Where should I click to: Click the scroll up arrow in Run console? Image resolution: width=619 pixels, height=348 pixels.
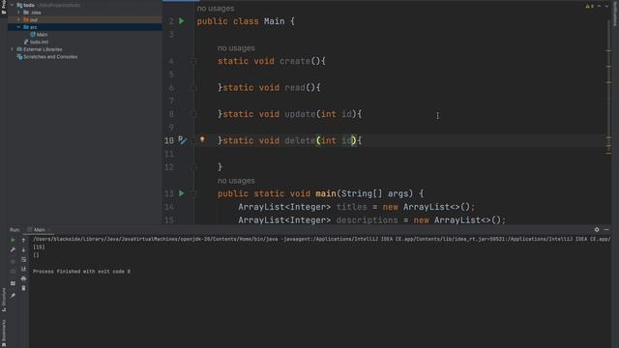(x=23, y=240)
